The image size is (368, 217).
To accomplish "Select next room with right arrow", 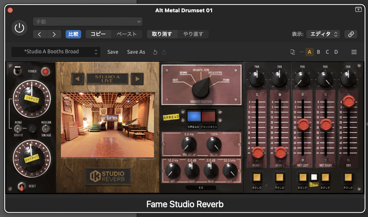I will tap(137, 79).
